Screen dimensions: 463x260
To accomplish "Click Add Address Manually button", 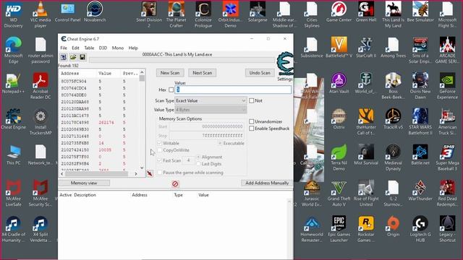I will pos(267,183).
